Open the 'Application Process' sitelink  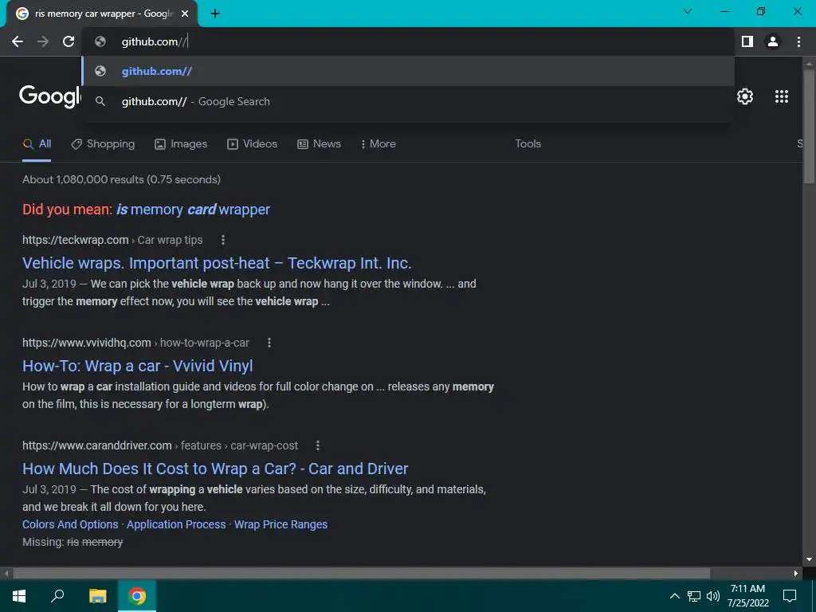tap(176, 524)
